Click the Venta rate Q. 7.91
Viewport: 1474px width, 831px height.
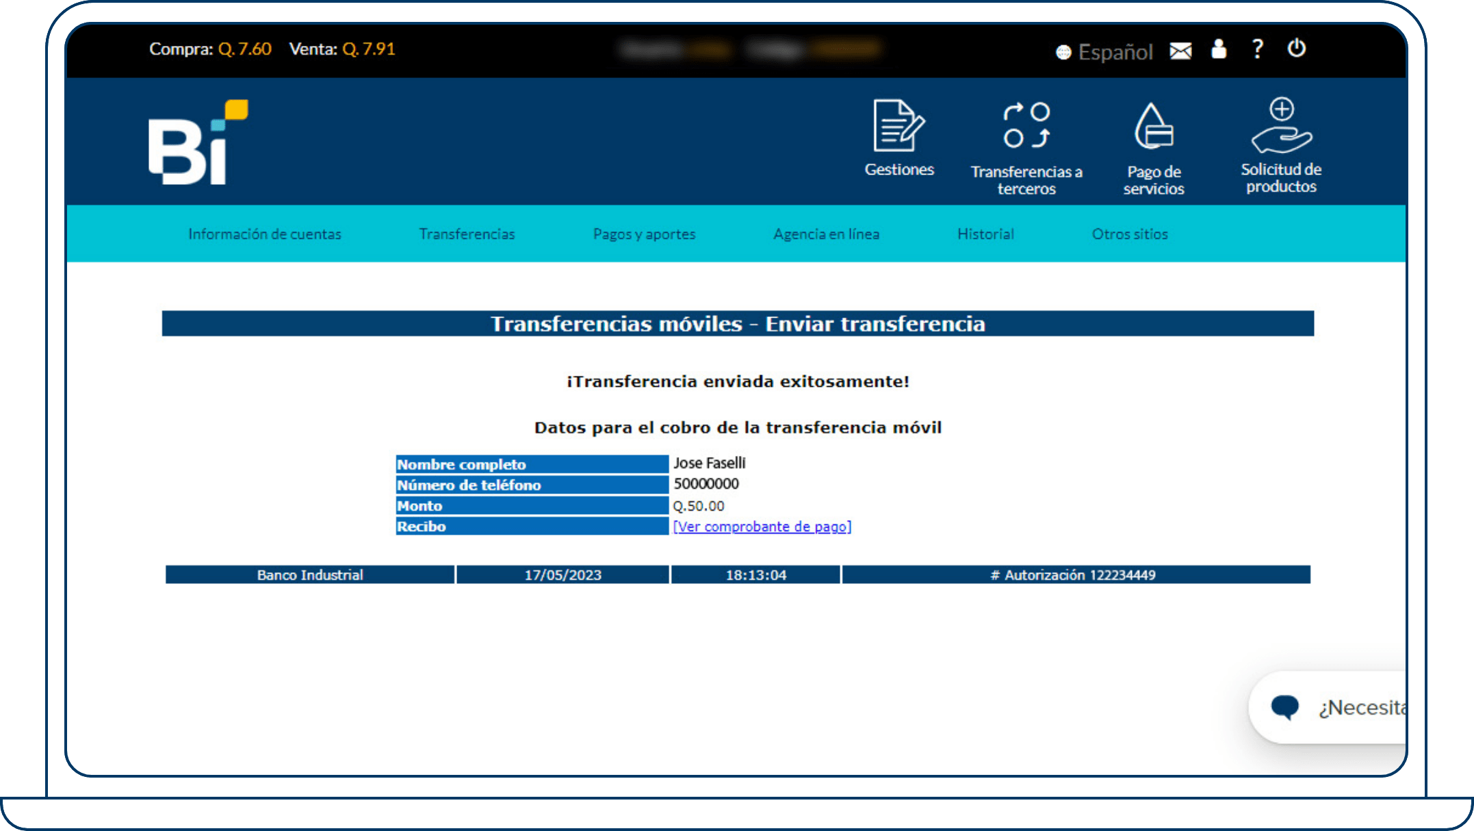point(368,49)
